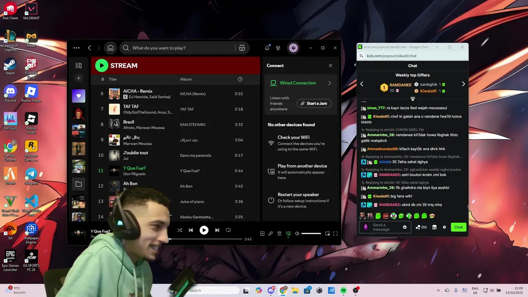Open artist link Don Miguelo
The height and width of the screenshot is (297, 528).
coord(134,174)
